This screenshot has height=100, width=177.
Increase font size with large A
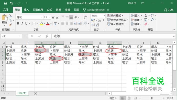point(53,17)
